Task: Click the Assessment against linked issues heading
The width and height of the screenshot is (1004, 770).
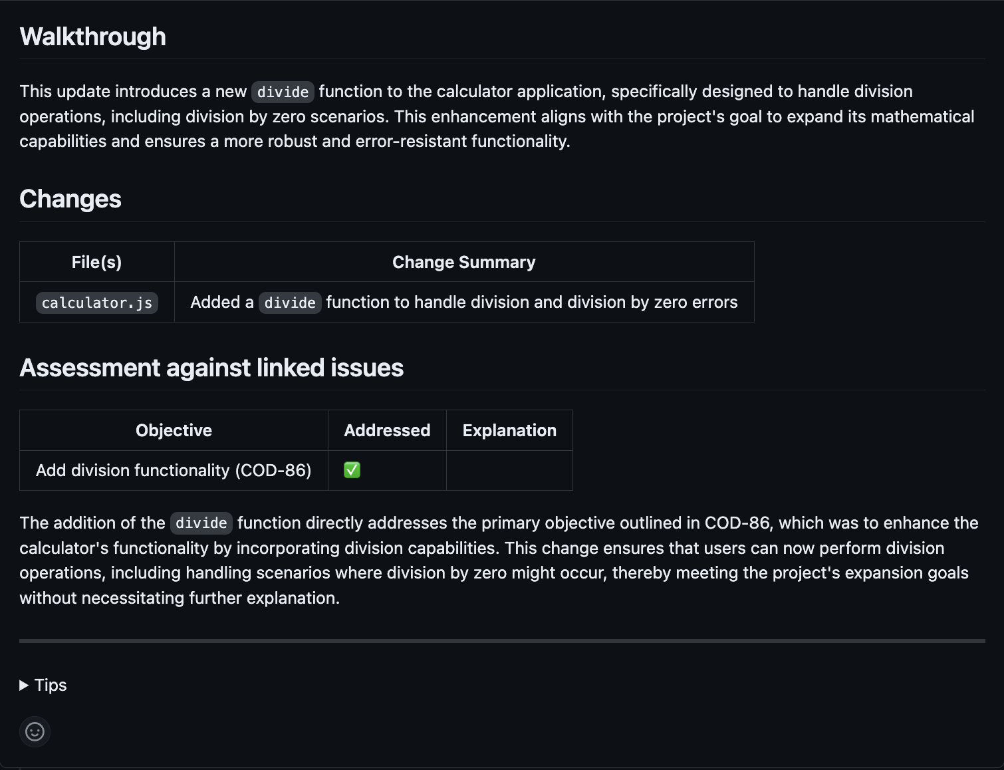Action: tap(211, 368)
